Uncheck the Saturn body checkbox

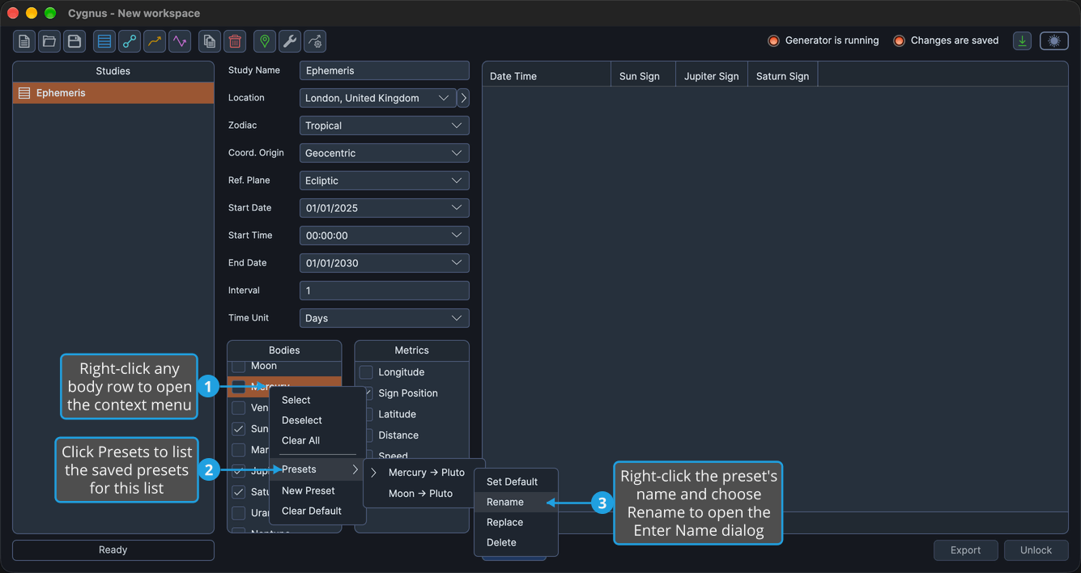click(239, 492)
